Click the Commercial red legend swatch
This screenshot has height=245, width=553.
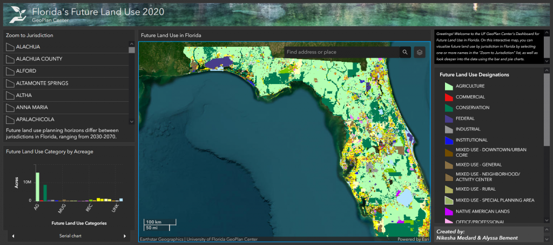[x=449, y=97]
